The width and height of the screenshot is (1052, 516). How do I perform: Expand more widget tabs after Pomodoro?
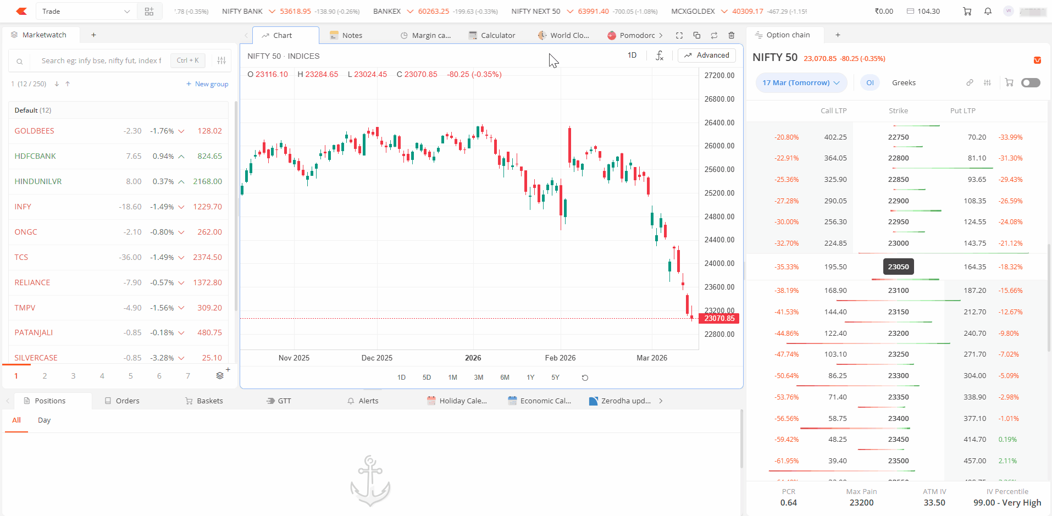click(x=661, y=35)
